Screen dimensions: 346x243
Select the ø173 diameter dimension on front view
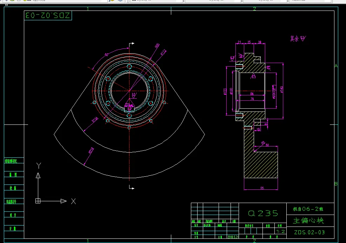coord(164,52)
